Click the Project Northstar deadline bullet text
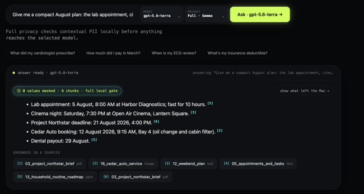The image size is (364, 194). [92, 123]
